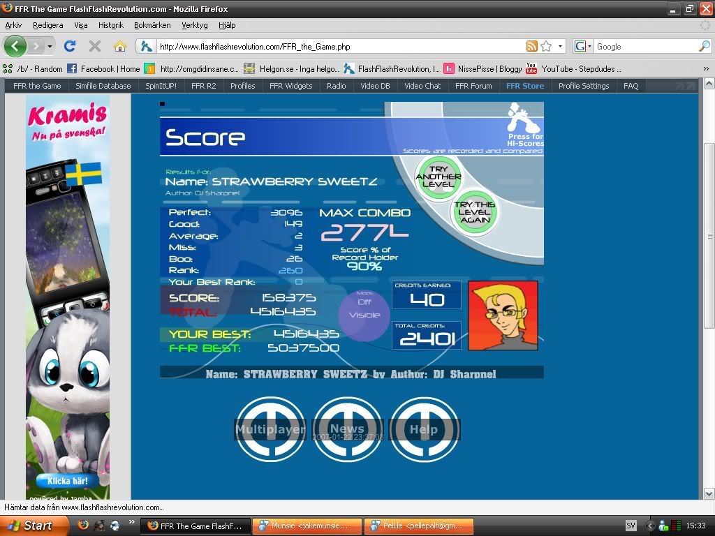Bookmark this page with the star icon
This screenshot has height=536, width=715.
[546, 47]
